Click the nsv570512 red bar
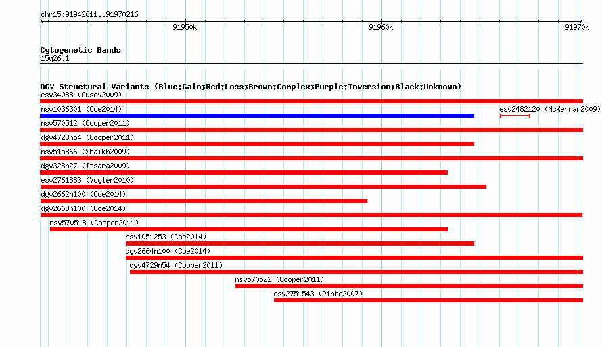Viewport: 602px width, 347px height. click(311, 130)
